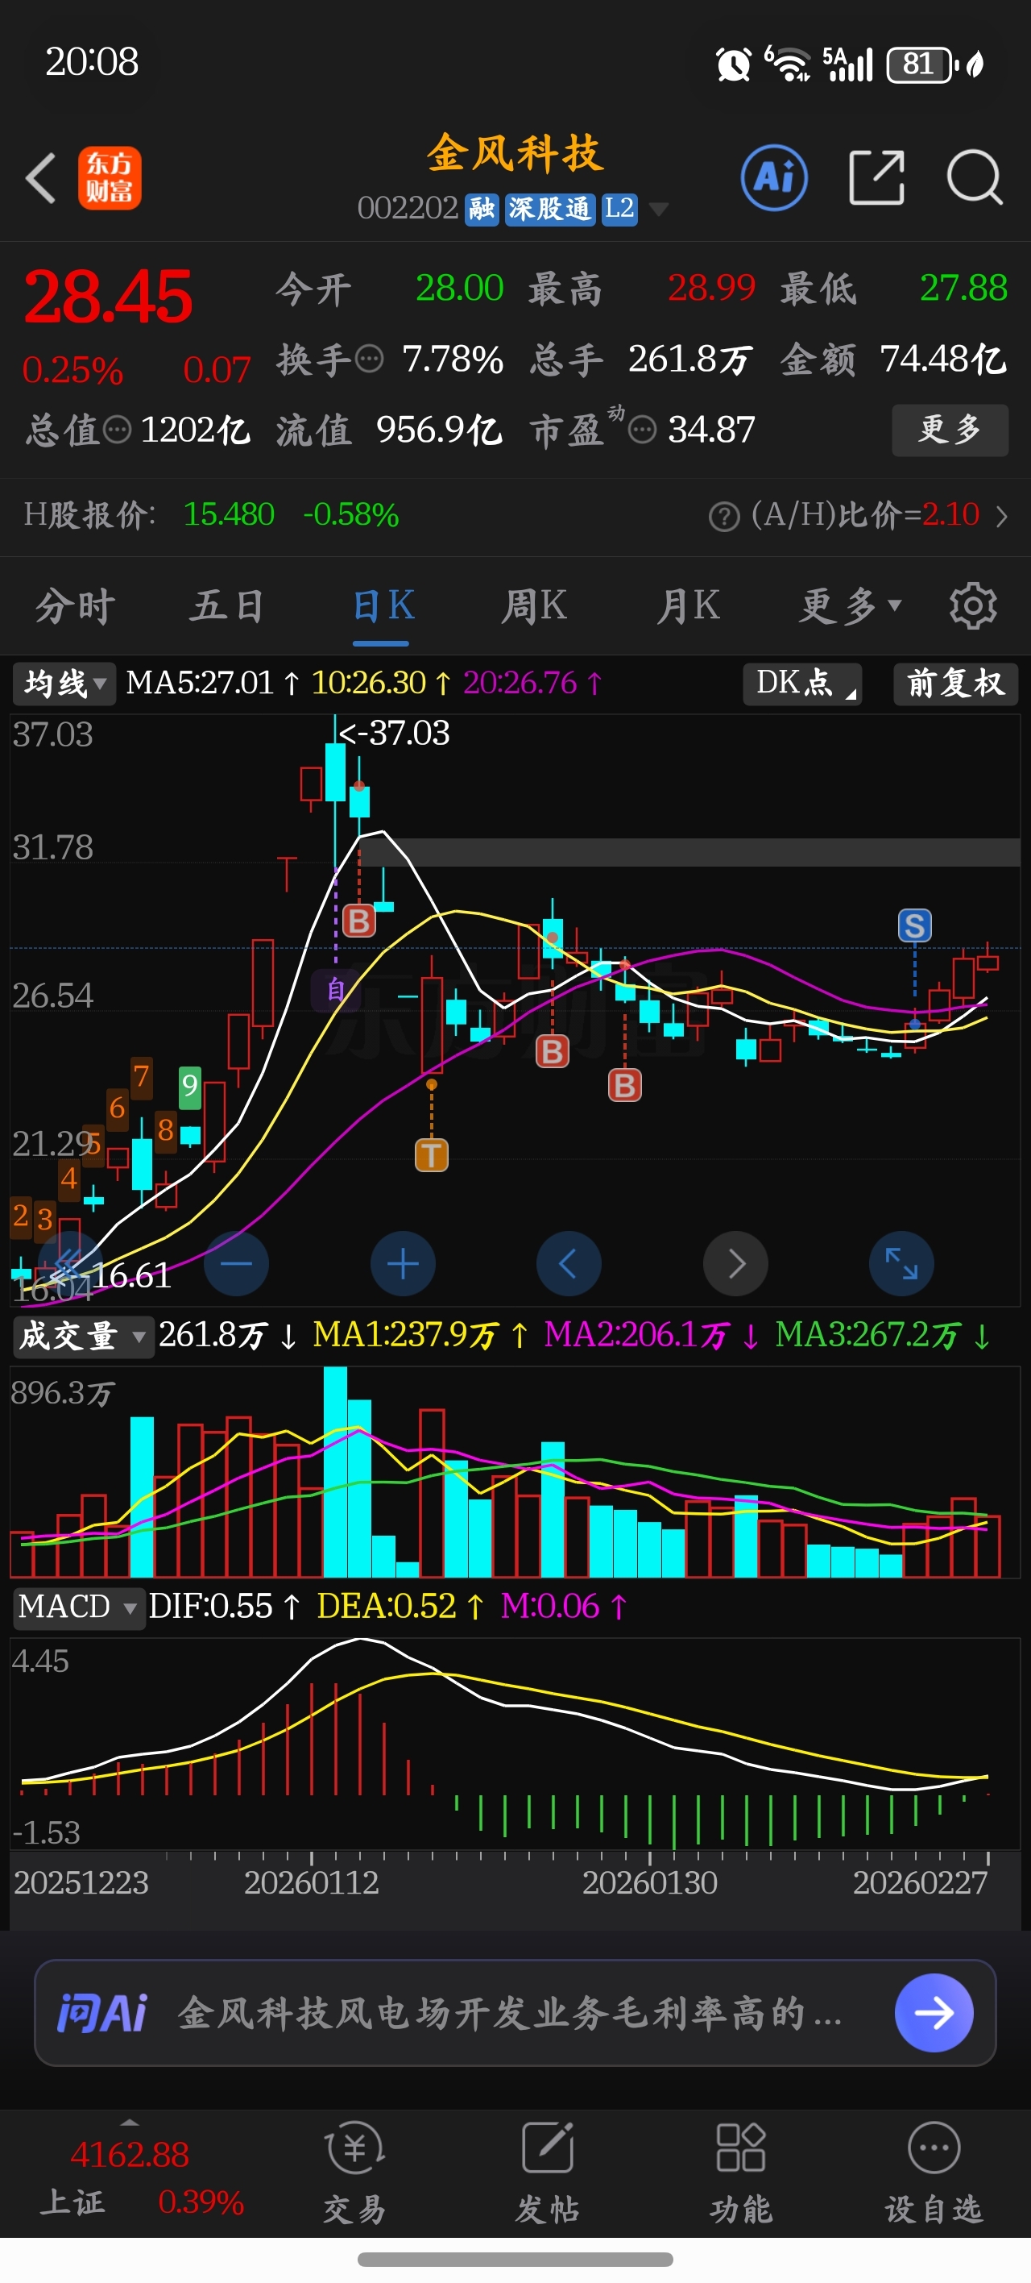
Task: Tap the 融 margin tag badge
Action: point(482,209)
